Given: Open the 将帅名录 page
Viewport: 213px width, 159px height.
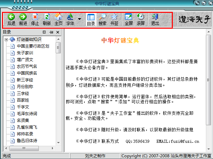Looking at the screenshot, I should point(25,134).
